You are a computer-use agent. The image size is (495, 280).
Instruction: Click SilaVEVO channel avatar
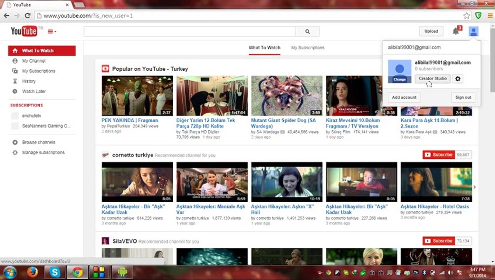click(105, 241)
